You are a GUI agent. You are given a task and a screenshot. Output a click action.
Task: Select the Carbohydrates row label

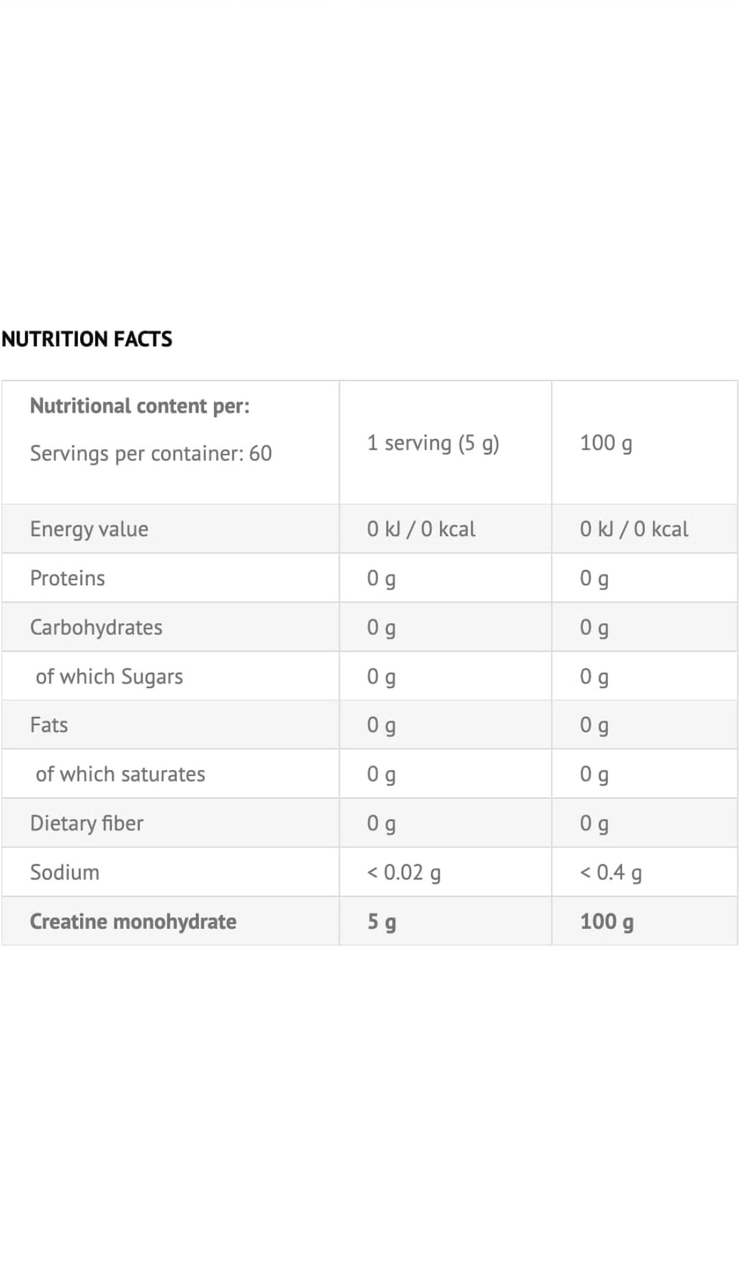(96, 627)
